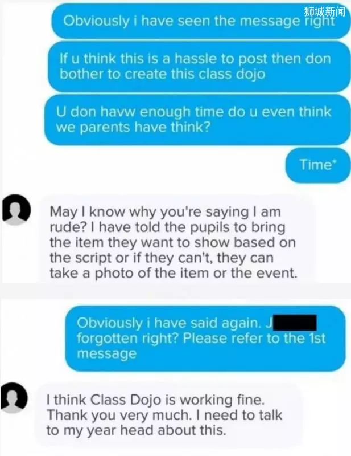Screen dimensions: 351x456
Task: Tap the 'If u think this is a hassle' message
Action: (199, 67)
